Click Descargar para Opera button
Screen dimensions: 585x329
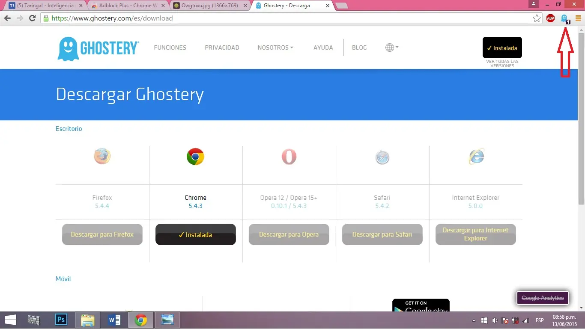[x=289, y=234]
